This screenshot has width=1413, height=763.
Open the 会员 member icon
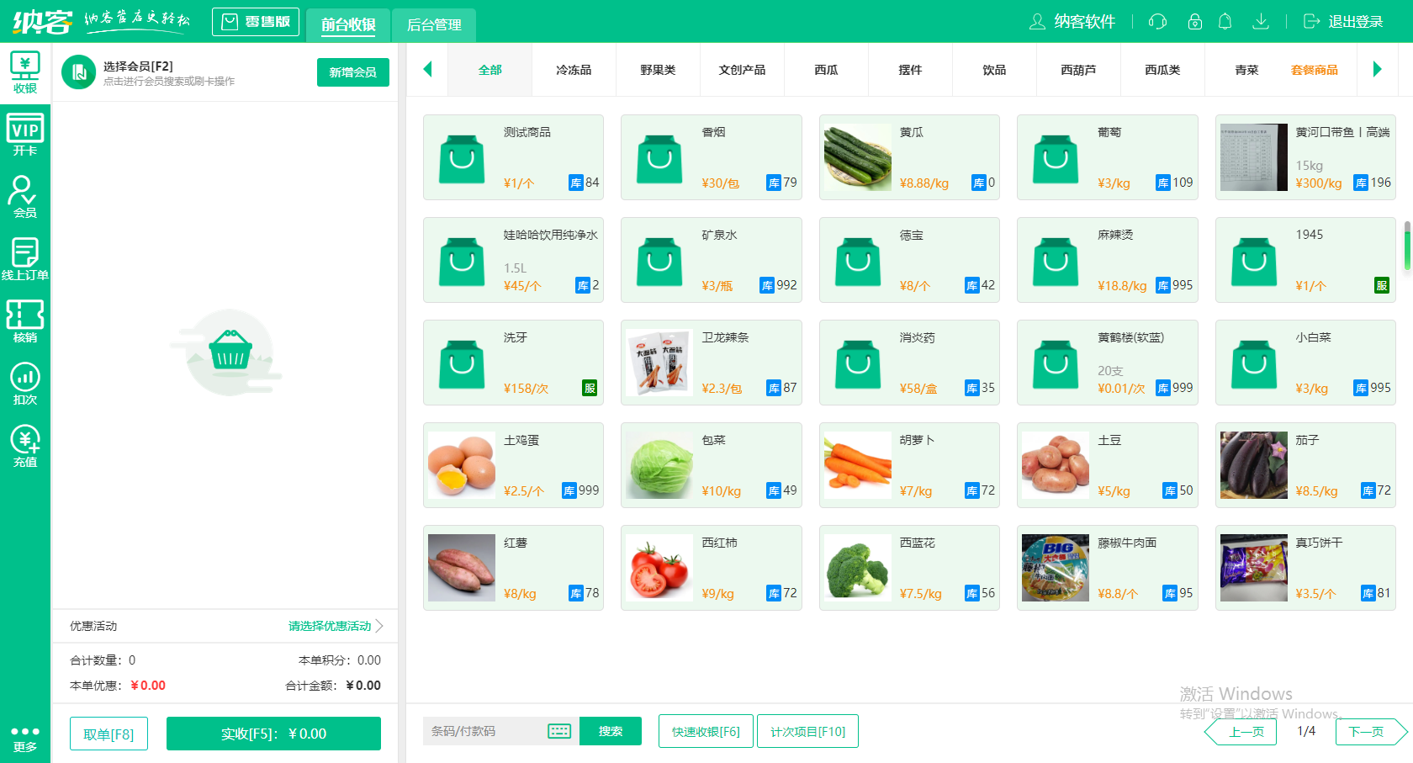(x=25, y=193)
